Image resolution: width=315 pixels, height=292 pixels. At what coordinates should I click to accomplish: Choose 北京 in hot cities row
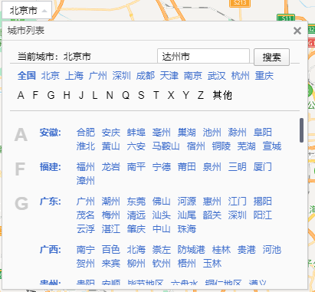tap(51, 76)
